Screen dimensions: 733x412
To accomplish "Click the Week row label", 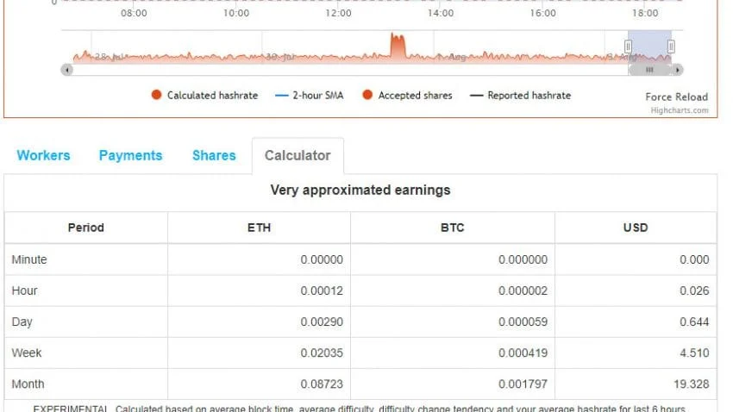I will coord(27,353).
